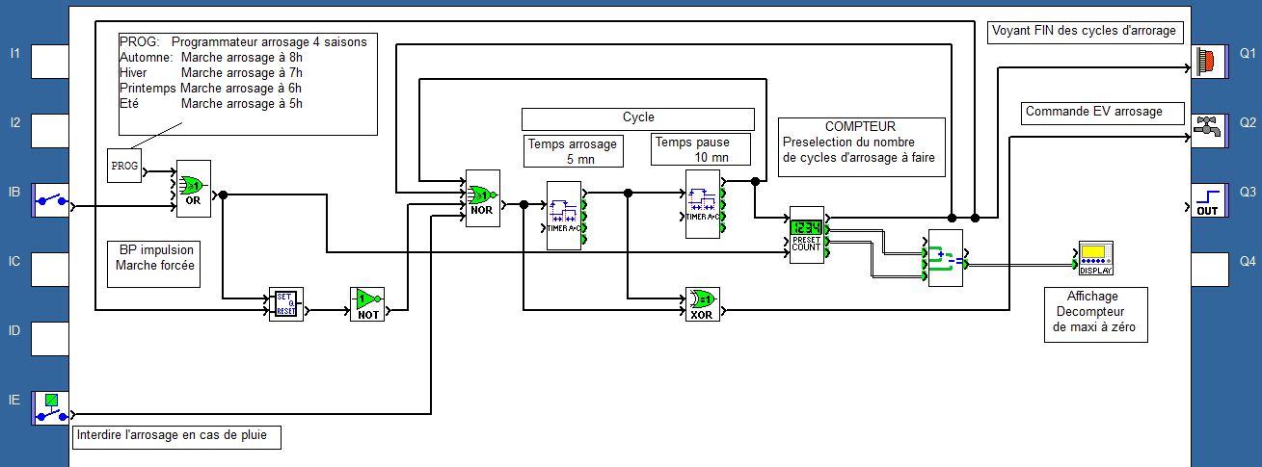Image resolution: width=1262 pixels, height=467 pixels.
Task: Select the timer block under Temps arrosage
Action: [564, 216]
